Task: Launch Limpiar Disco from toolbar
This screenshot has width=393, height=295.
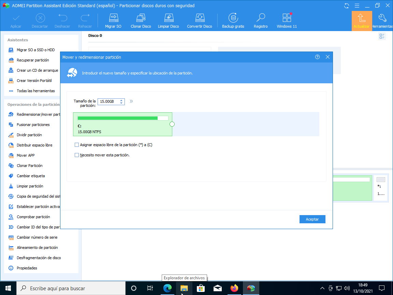Action: pyautogui.click(x=168, y=21)
